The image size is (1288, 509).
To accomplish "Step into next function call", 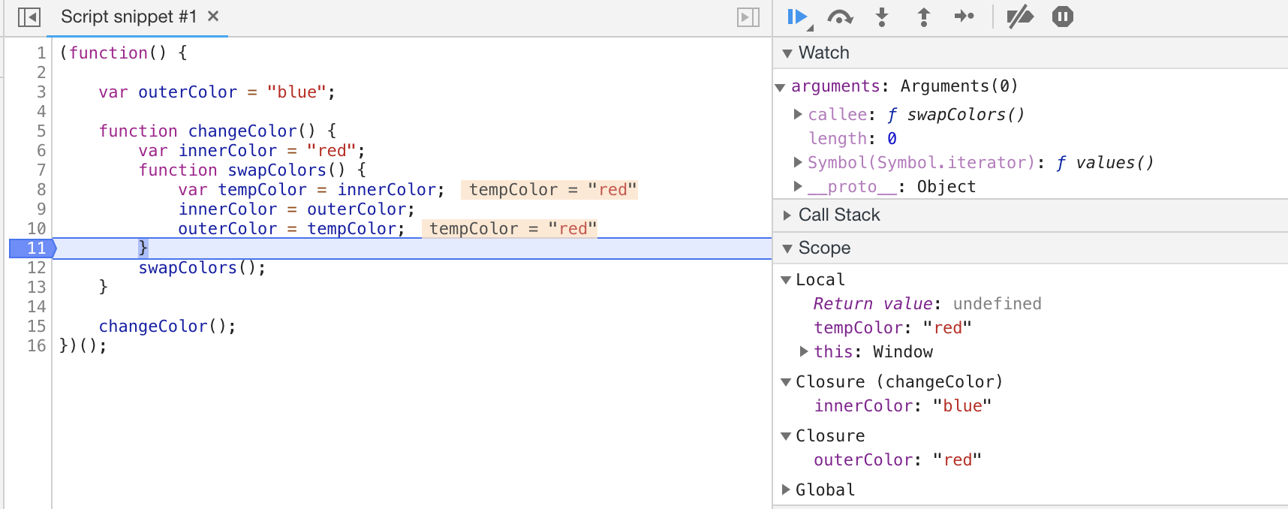I will click(x=882, y=17).
